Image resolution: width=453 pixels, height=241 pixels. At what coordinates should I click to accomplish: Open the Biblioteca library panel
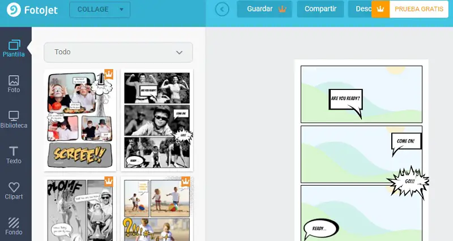pos(14,119)
